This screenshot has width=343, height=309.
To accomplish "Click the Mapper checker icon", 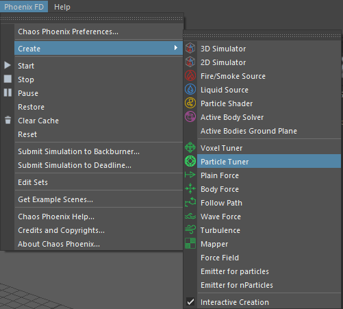I will [x=190, y=243].
